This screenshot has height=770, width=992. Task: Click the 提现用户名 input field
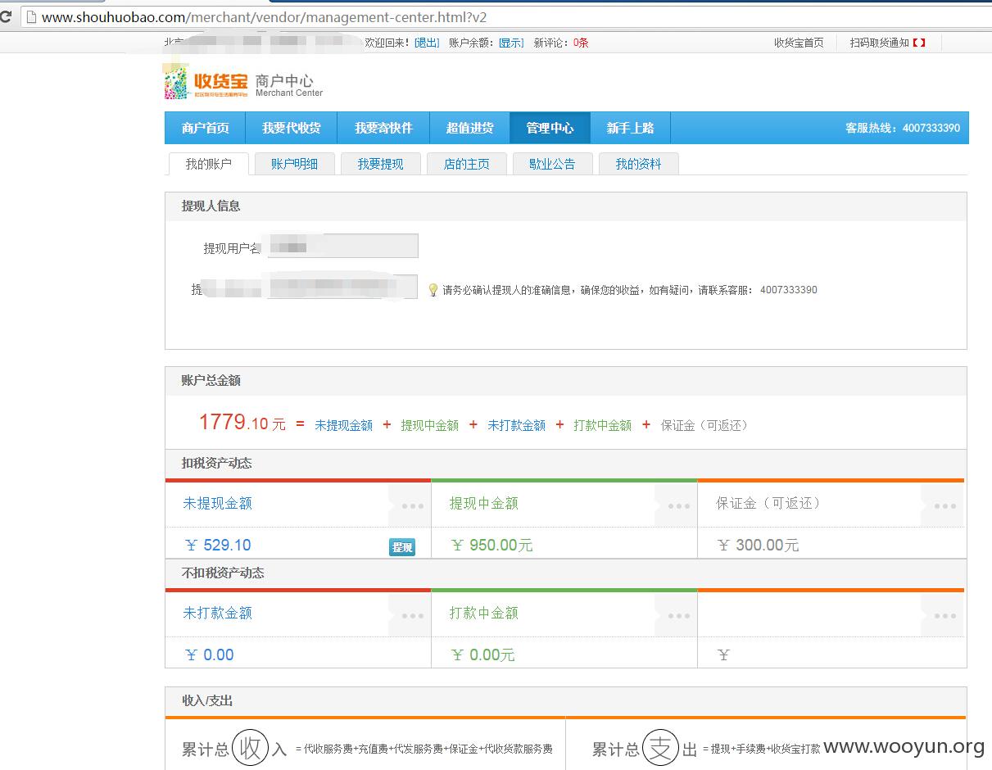click(x=342, y=246)
